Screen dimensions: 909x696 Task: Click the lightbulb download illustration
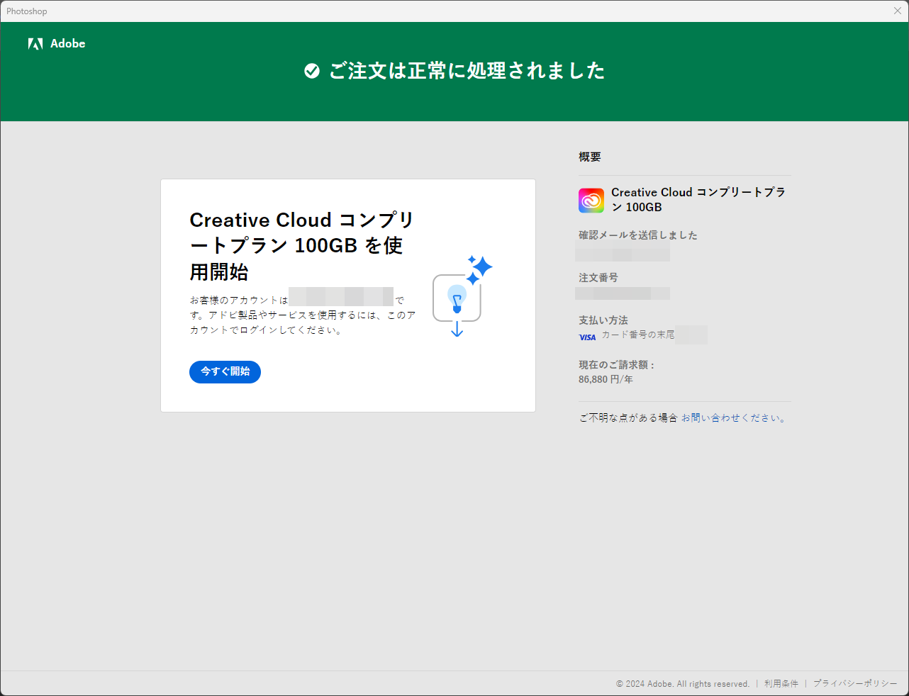(x=462, y=296)
